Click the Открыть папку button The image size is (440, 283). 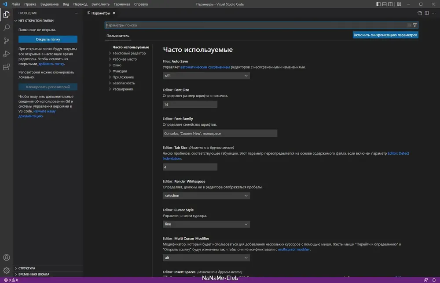(x=48, y=39)
